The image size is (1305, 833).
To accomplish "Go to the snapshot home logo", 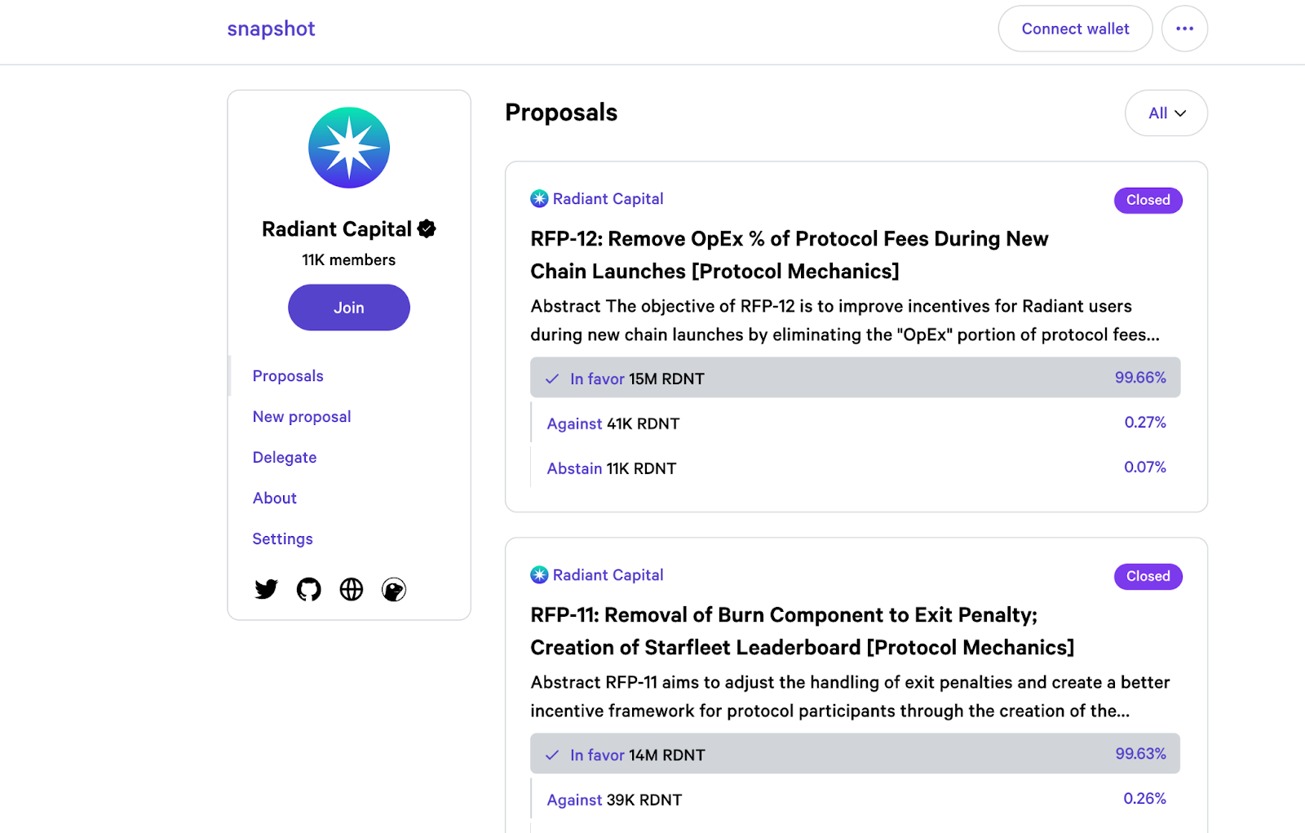I will 271,29.
